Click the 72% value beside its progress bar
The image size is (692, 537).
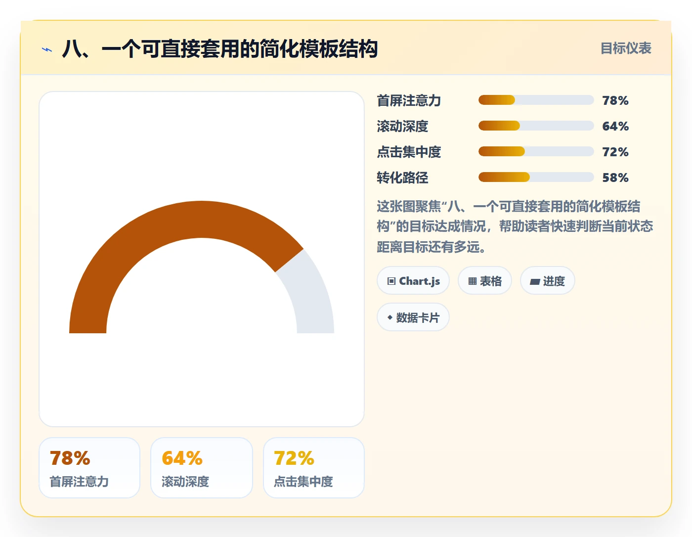tap(615, 152)
